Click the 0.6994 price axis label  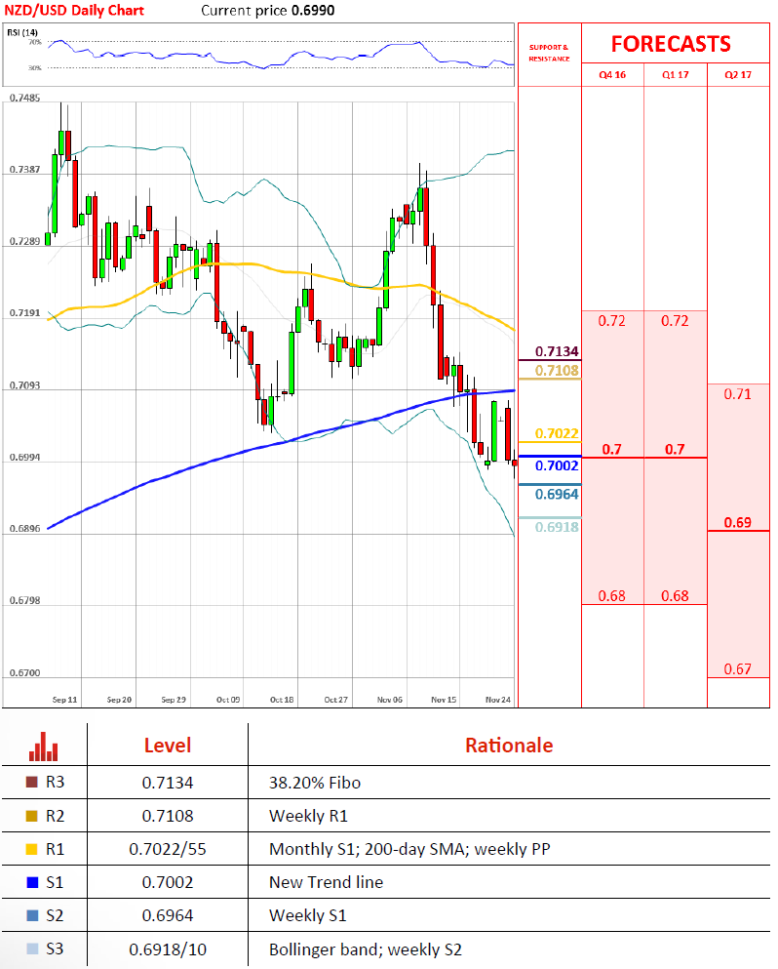24,458
